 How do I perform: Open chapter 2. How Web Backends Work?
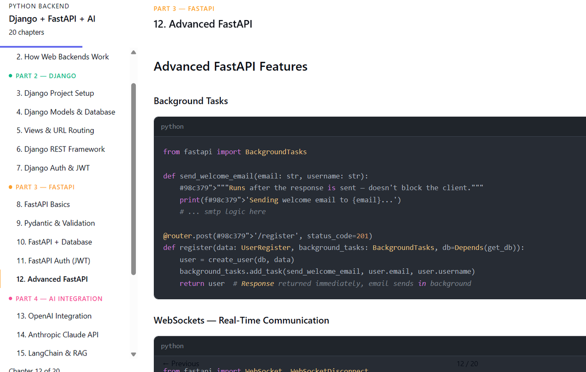[x=63, y=57]
